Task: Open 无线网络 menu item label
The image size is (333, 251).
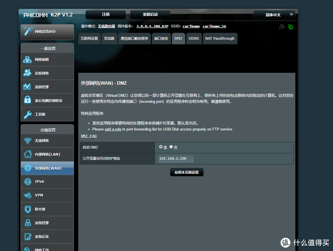Action: pyautogui.click(x=42, y=141)
